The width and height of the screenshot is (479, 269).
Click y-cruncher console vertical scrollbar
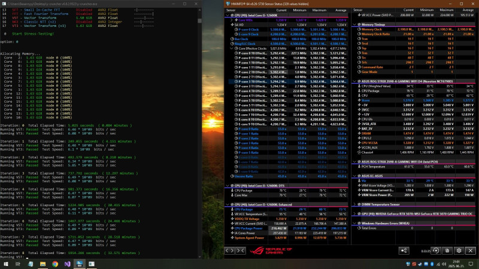click(199, 133)
